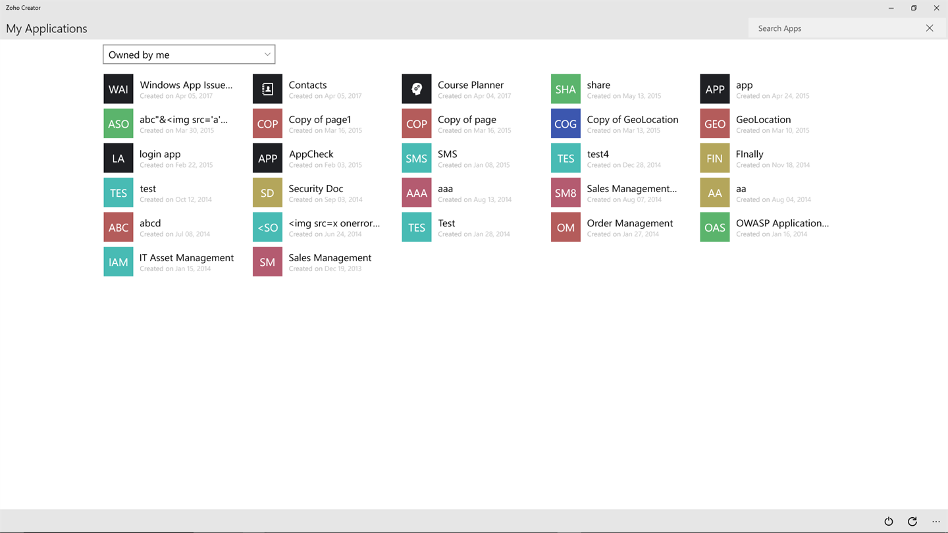Maximize the Zoho Creator window

pos(914,8)
